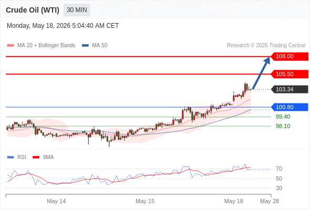This screenshot has height=210, width=310.
Task: Click the 99.40 support level label
Action: click(283, 117)
